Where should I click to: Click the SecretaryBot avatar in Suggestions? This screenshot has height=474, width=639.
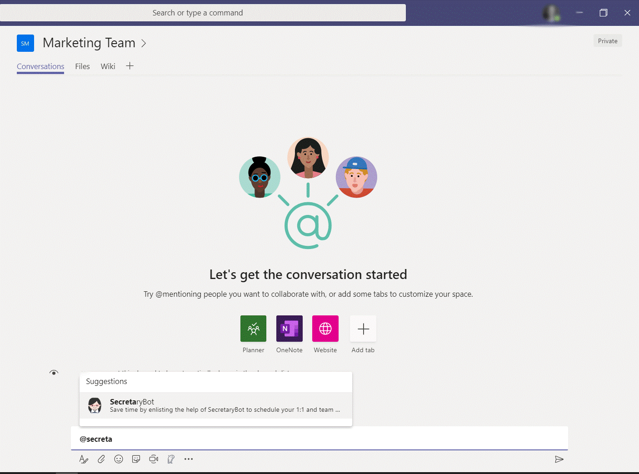[x=95, y=405]
